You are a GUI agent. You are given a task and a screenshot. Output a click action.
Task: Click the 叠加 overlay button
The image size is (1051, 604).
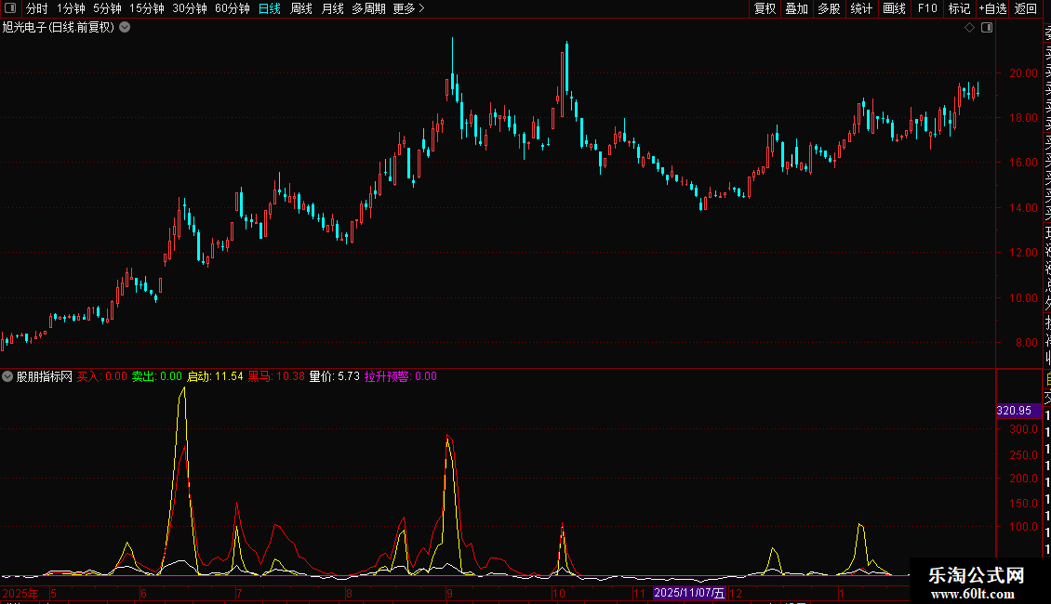(797, 8)
